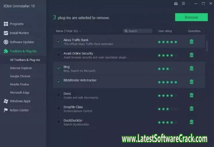The width and height of the screenshot is (214, 147).
Task: Click the green Remove button
Action: pyautogui.click(x=191, y=17)
